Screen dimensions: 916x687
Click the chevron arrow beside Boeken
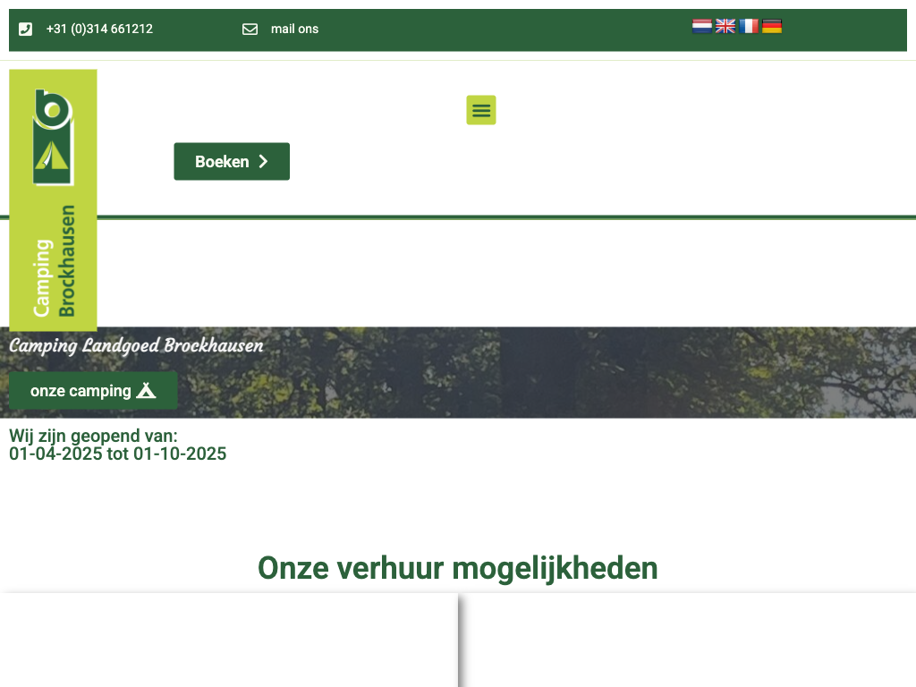pos(263,162)
